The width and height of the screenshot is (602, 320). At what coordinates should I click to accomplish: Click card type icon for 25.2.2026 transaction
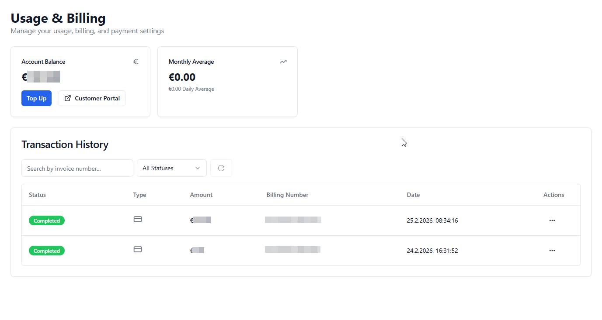(x=138, y=219)
